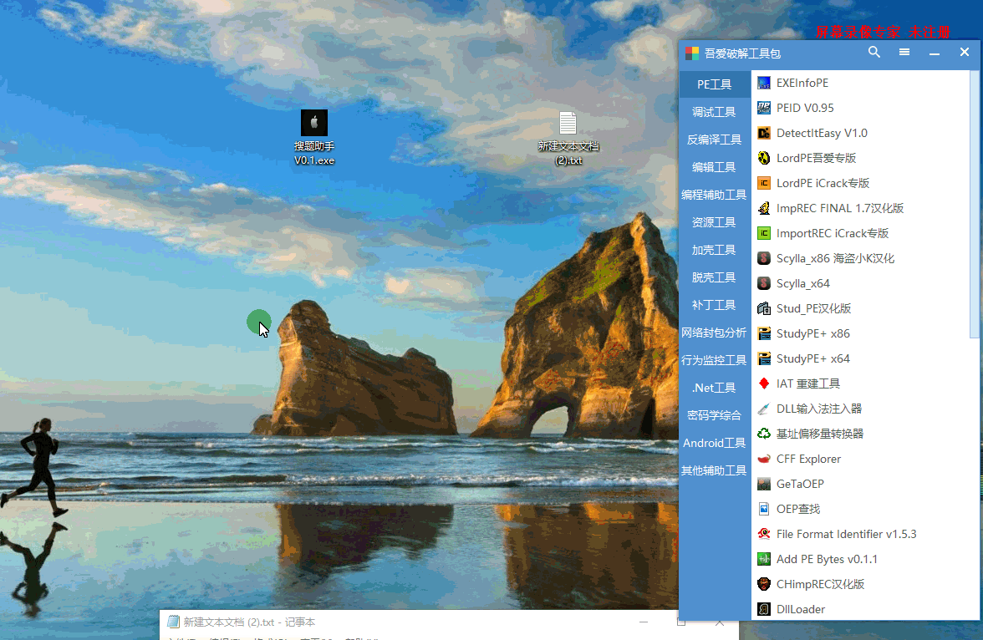This screenshot has width=983, height=640.
Task: Open the hamburger menu in the toolbox header
Action: coord(904,53)
